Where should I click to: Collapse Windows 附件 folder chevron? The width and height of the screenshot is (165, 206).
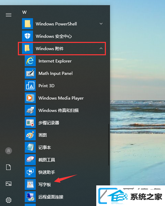coord(101,48)
